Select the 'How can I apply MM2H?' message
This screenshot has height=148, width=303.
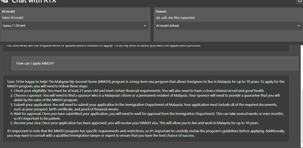(x=155, y=63)
